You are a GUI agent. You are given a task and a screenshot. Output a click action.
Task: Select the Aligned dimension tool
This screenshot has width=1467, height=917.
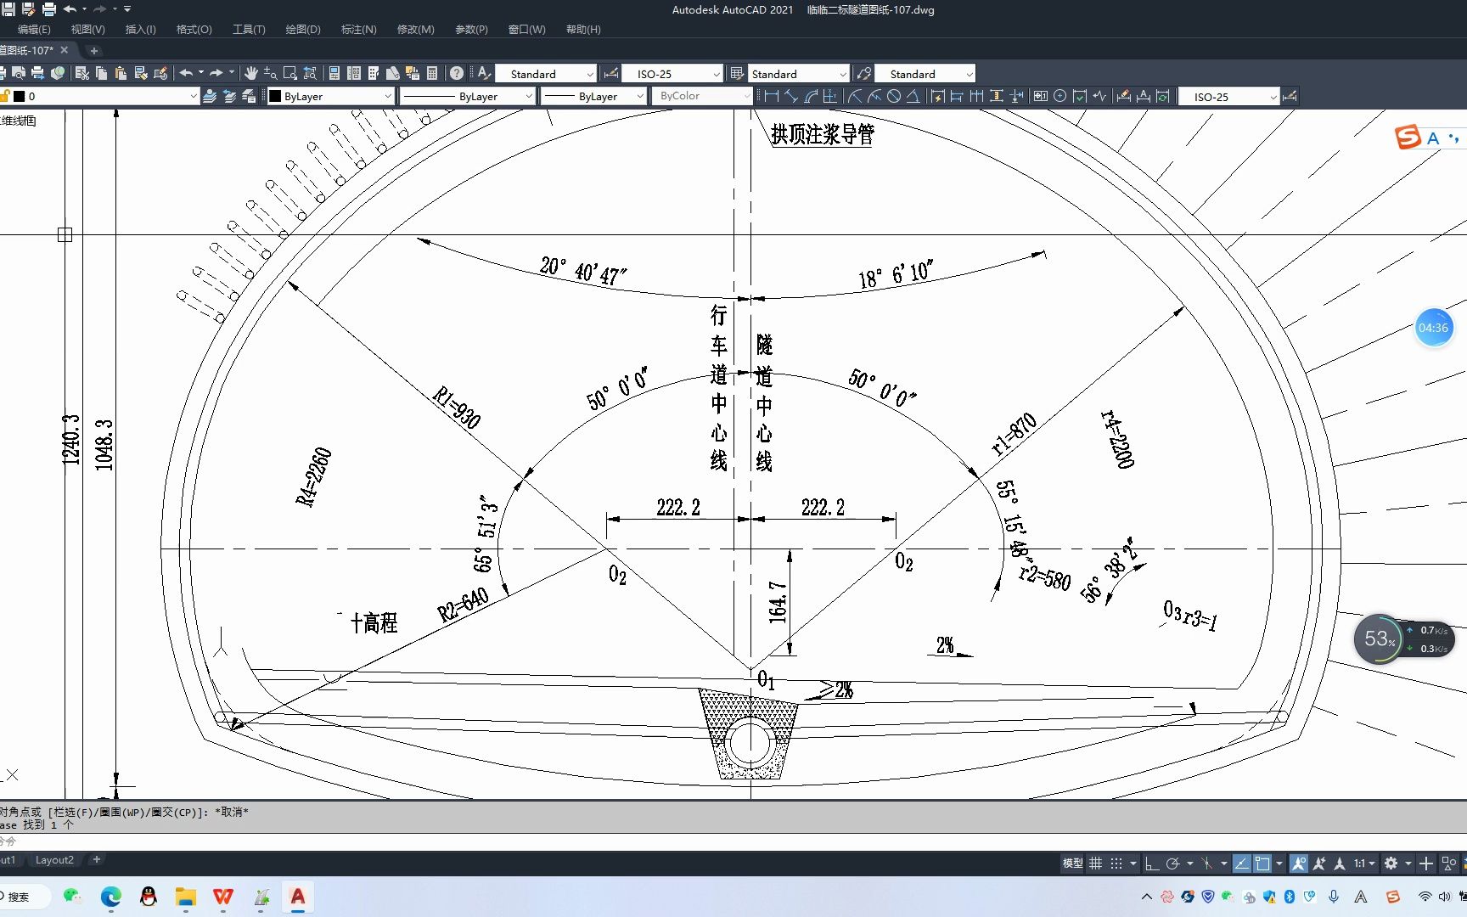coord(791,96)
